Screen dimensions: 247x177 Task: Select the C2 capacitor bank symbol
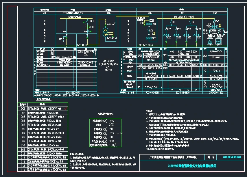(219, 42)
